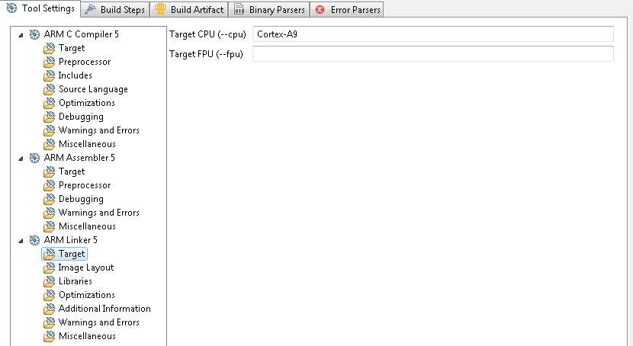Select Target under ARM Linker 5
Image resolution: width=633 pixels, height=346 pixels.
click(72, 254)
